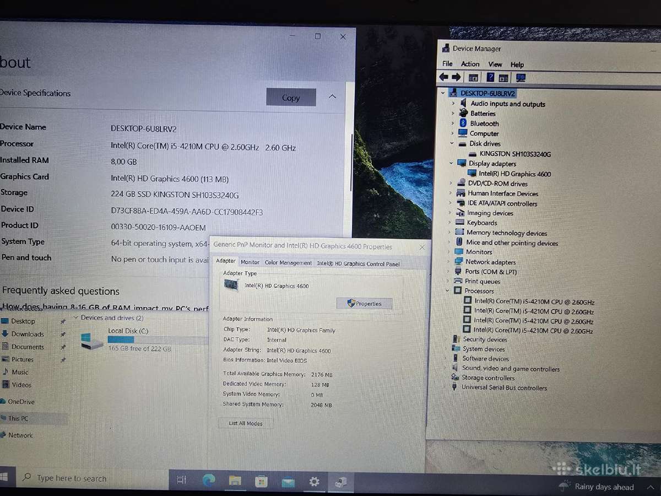Select OneDrive in File Explorer sidebar

coord(21,402)
